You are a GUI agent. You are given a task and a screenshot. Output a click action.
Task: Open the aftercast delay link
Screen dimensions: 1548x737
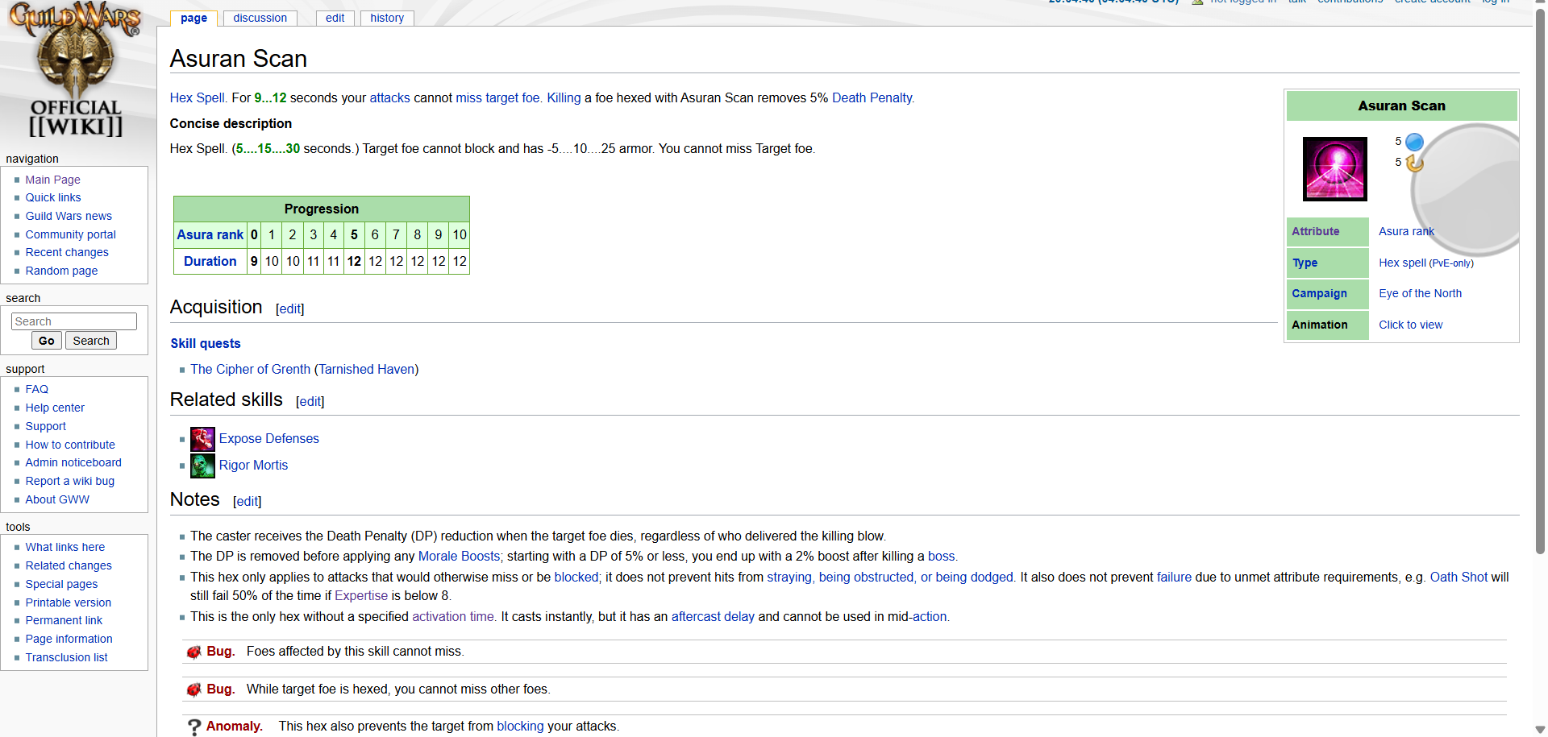pos(713,616)
